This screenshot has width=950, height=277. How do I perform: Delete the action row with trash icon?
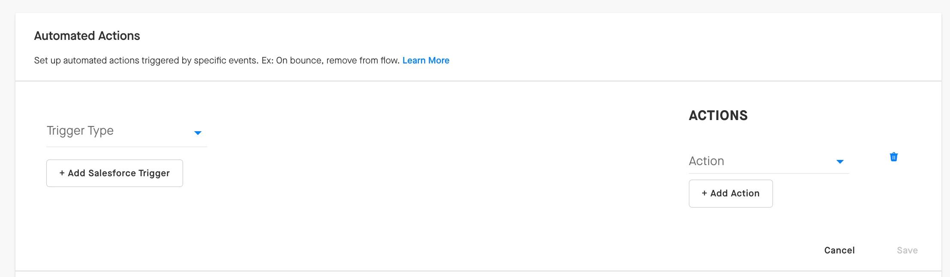click(x=893, y=157)
